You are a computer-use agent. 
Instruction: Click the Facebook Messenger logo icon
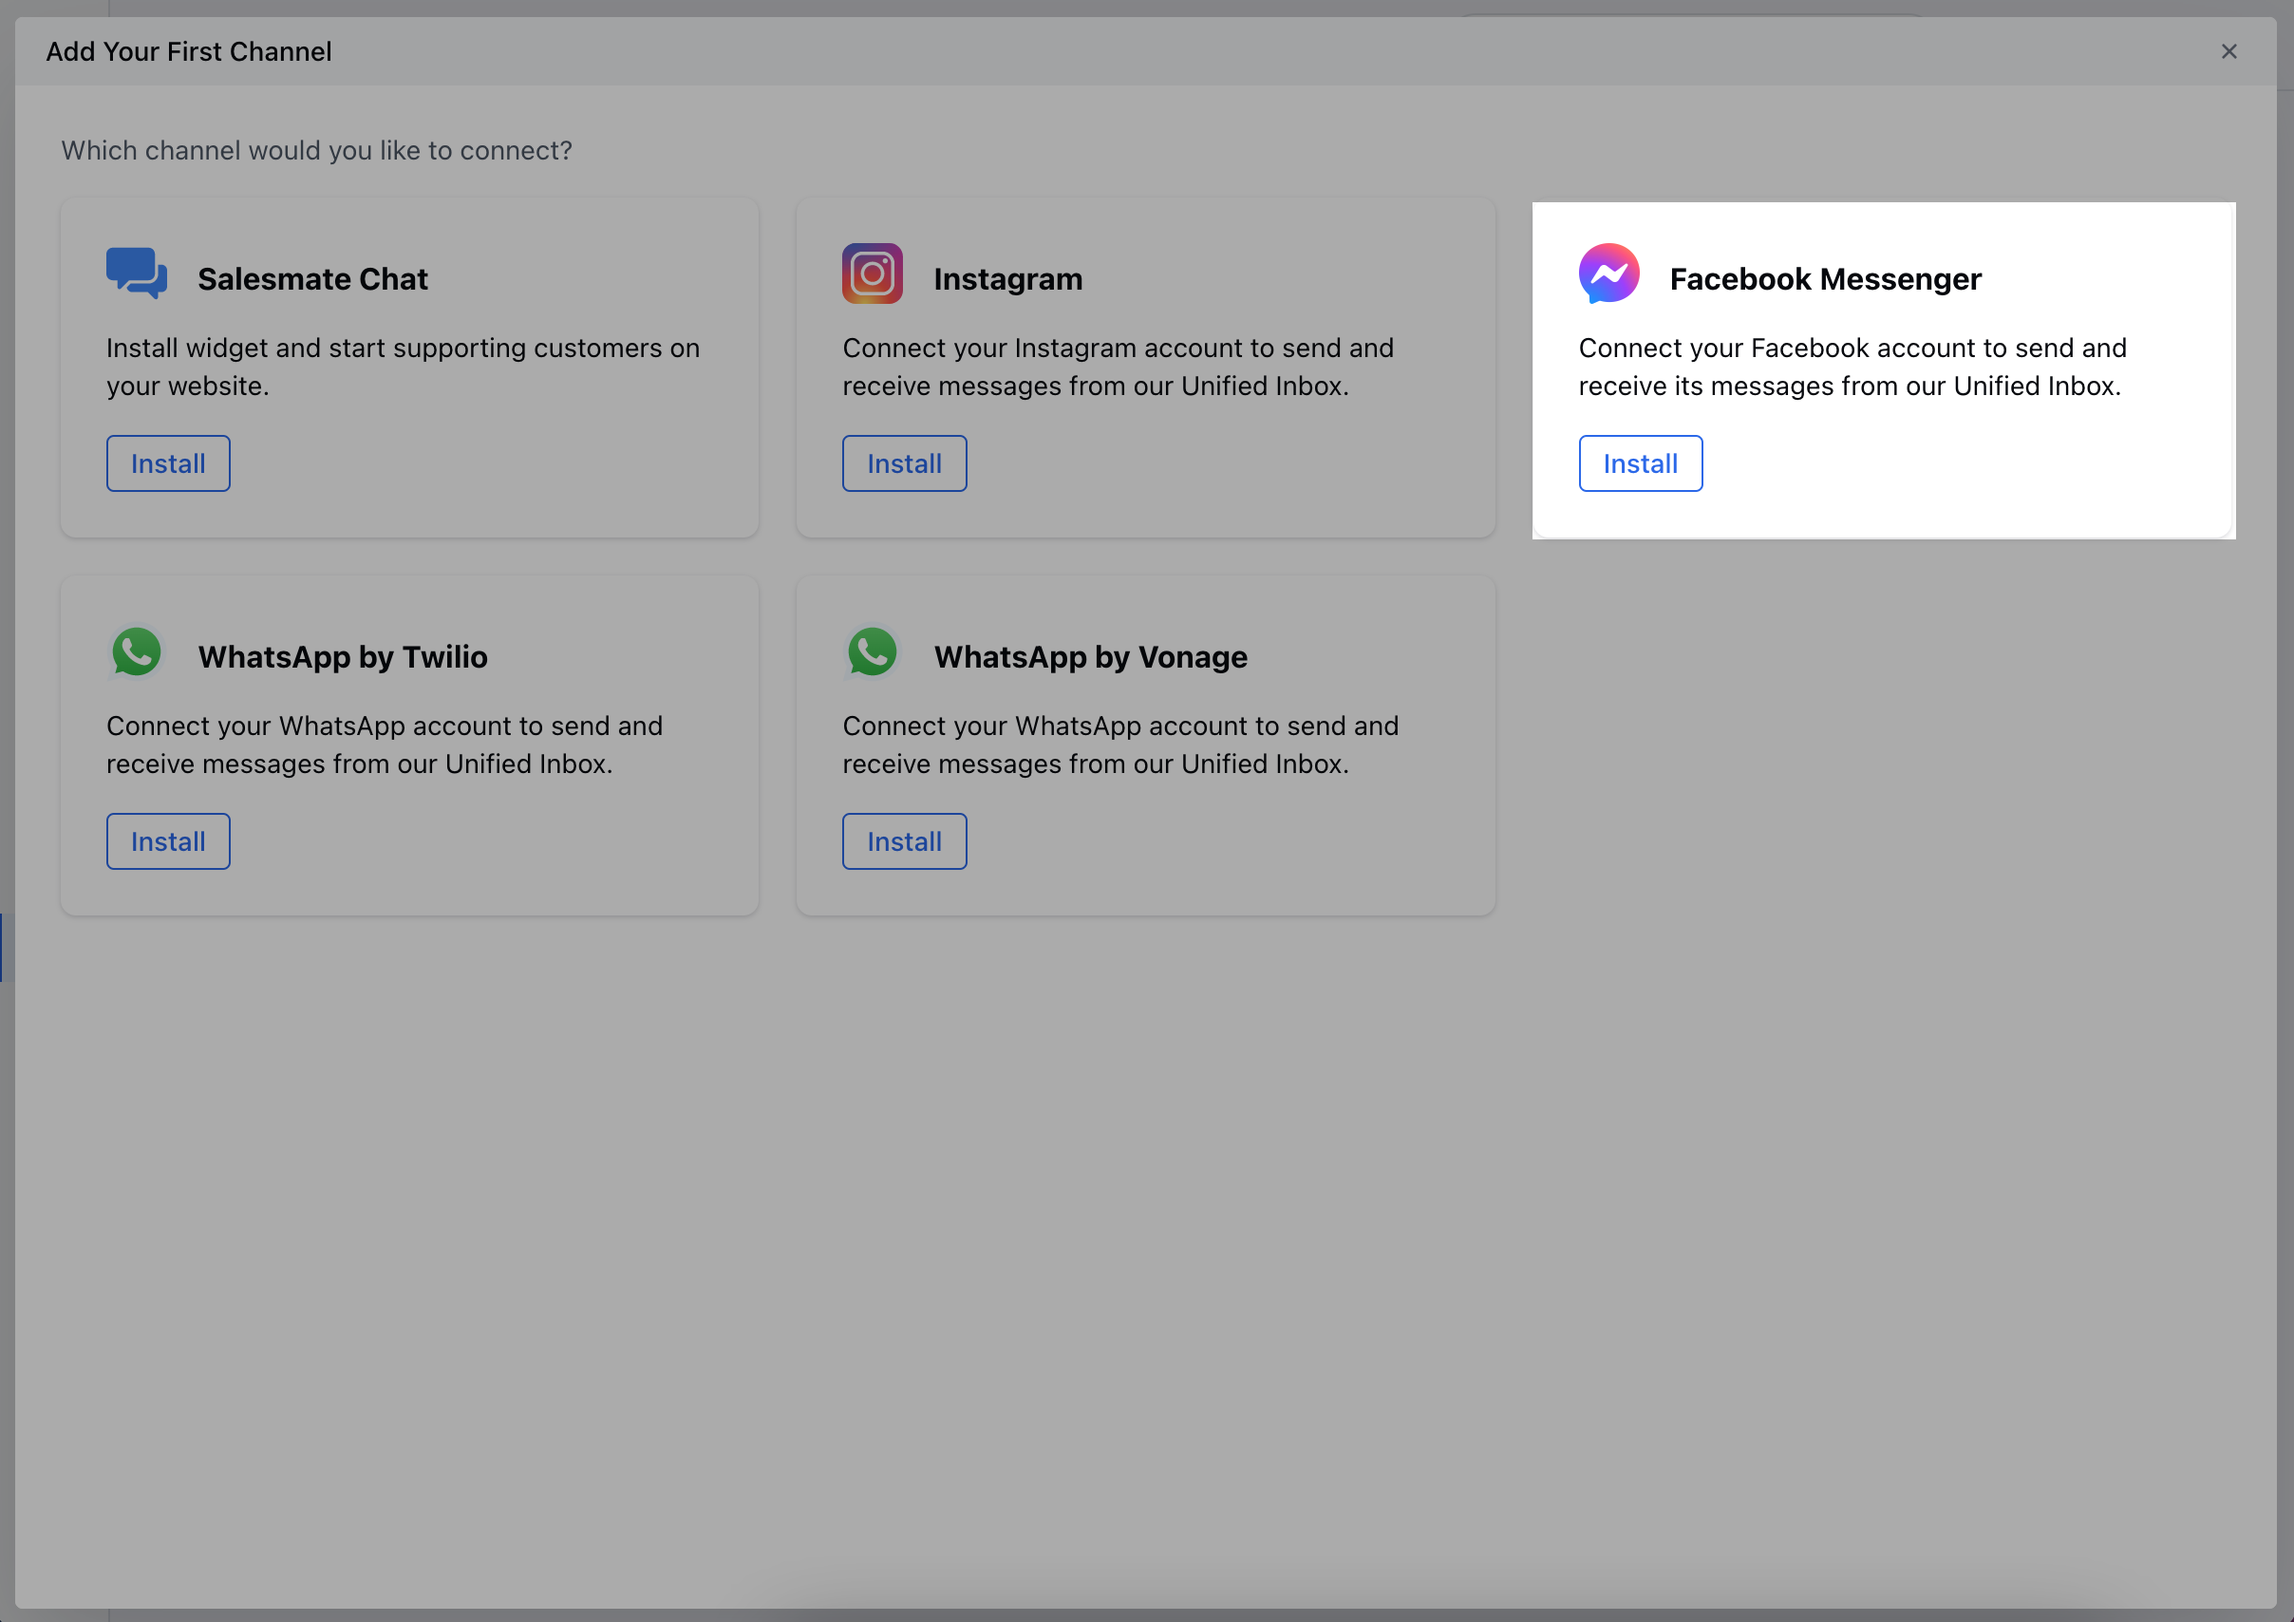[x=1608, y=273]
